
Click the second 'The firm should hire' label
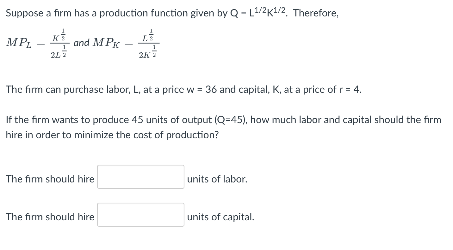[50, 217]
